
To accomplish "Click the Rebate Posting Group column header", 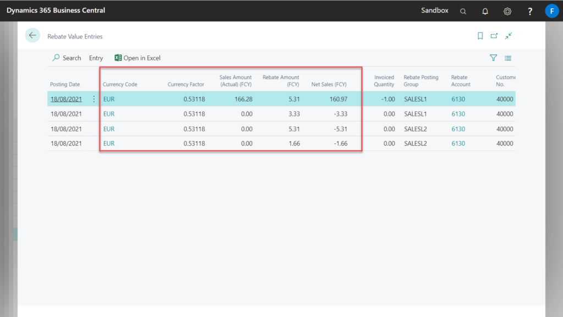I will coord(421,81).
